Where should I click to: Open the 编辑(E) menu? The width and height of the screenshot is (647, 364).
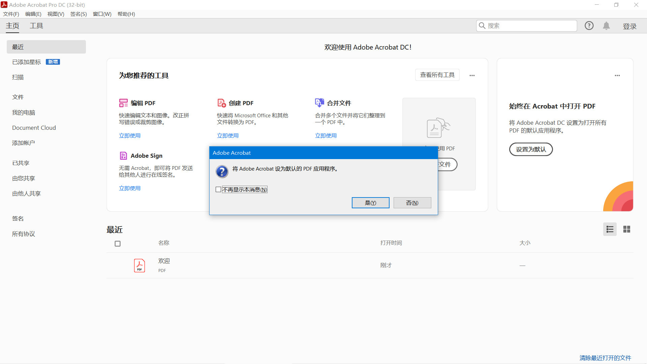point(33,14)
